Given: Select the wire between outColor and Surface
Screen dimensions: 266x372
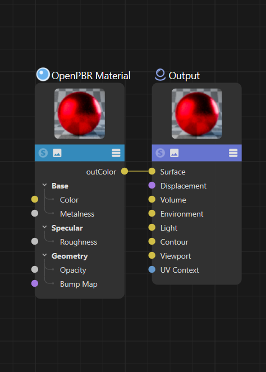Looking at the screenshot, I should [x=138, y=171].
